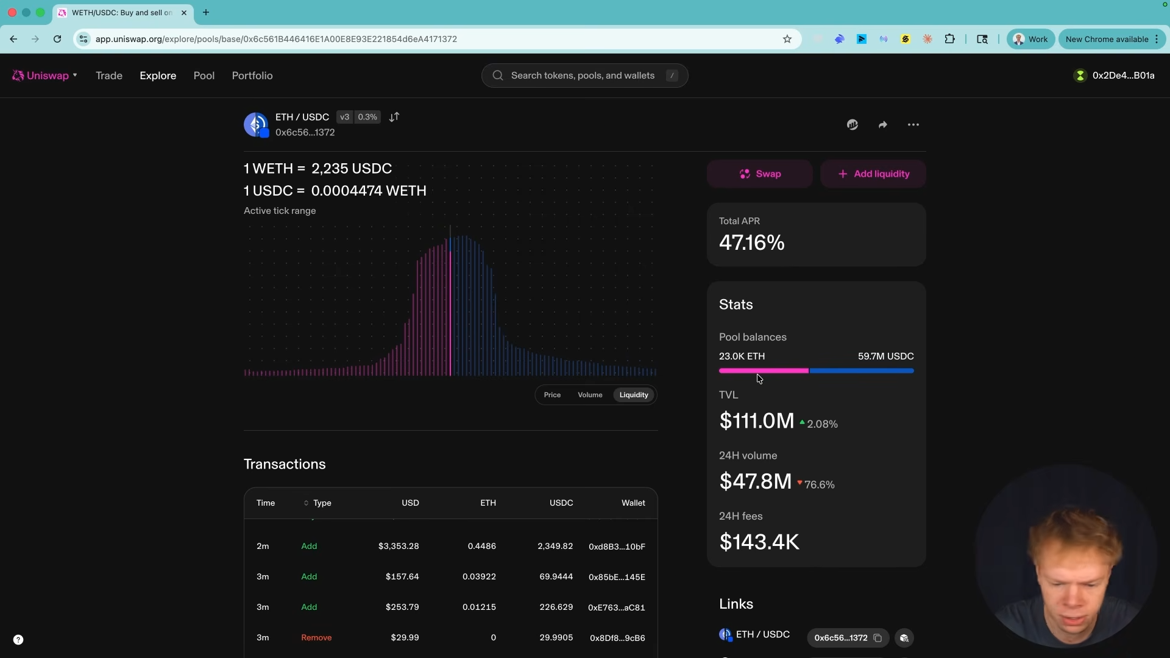Click the USD column header
This screenshot has height=658, width=1170.
[x=410, y=503]
